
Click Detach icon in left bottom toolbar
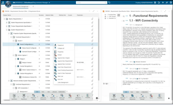[70, 96]
